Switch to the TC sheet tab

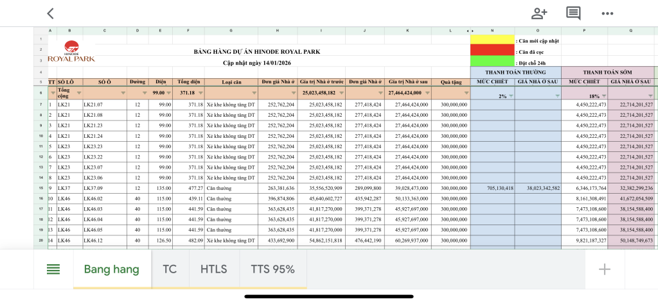click(x=170, y=269)
